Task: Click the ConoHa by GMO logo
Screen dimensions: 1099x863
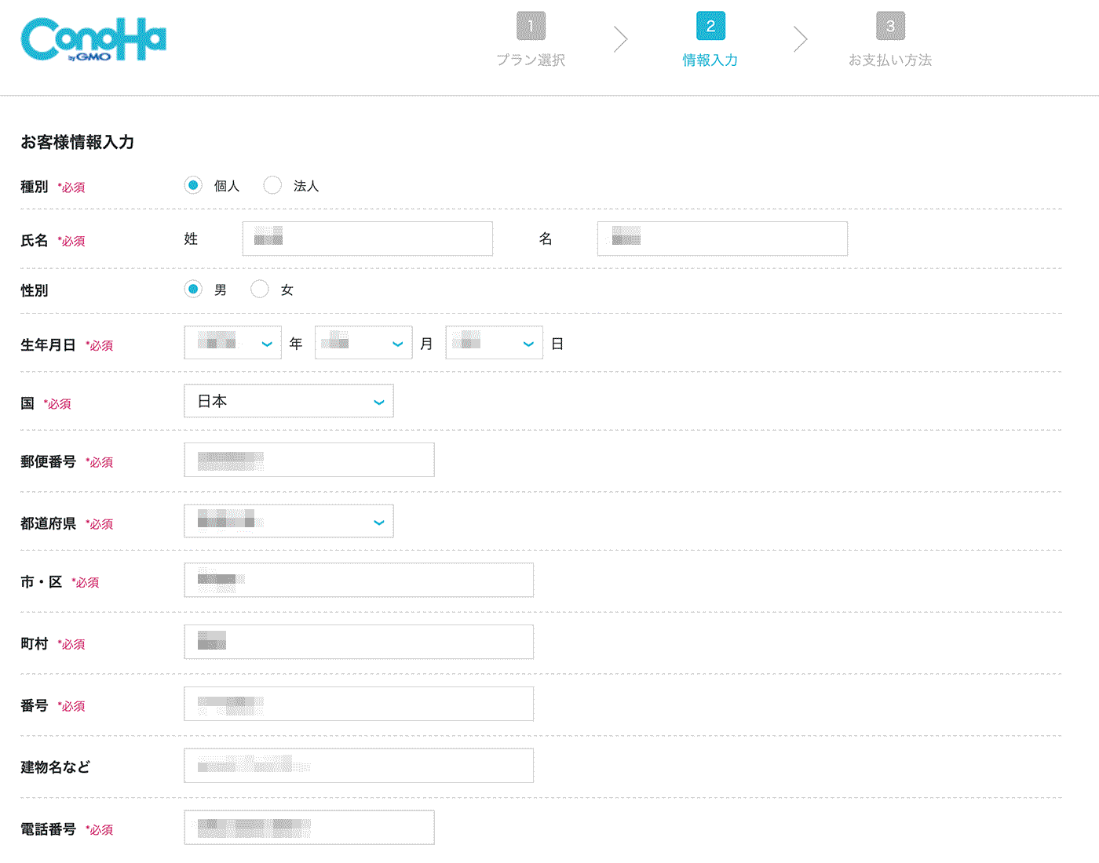Action: 93,39
